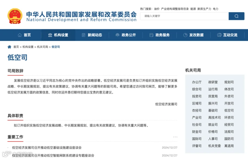Image resolution: width=248 pixels, height=159 pixels.
Task: Open 经贸司 in the department list
Action: (229, 125)
